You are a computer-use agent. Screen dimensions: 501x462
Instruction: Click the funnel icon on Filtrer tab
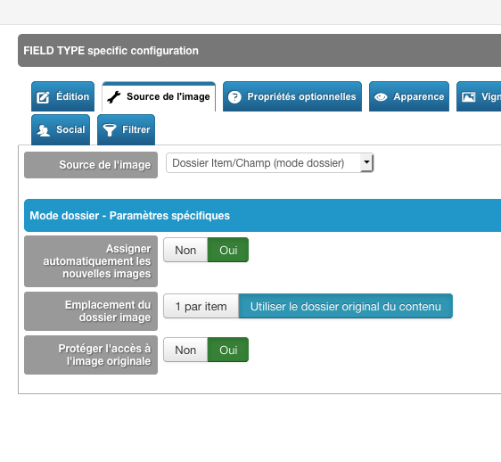(110, 130)
